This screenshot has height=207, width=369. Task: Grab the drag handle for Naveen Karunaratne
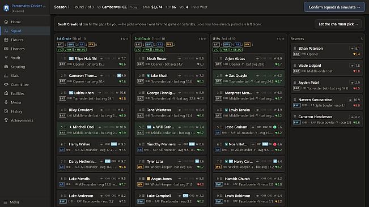coord(295,100)
